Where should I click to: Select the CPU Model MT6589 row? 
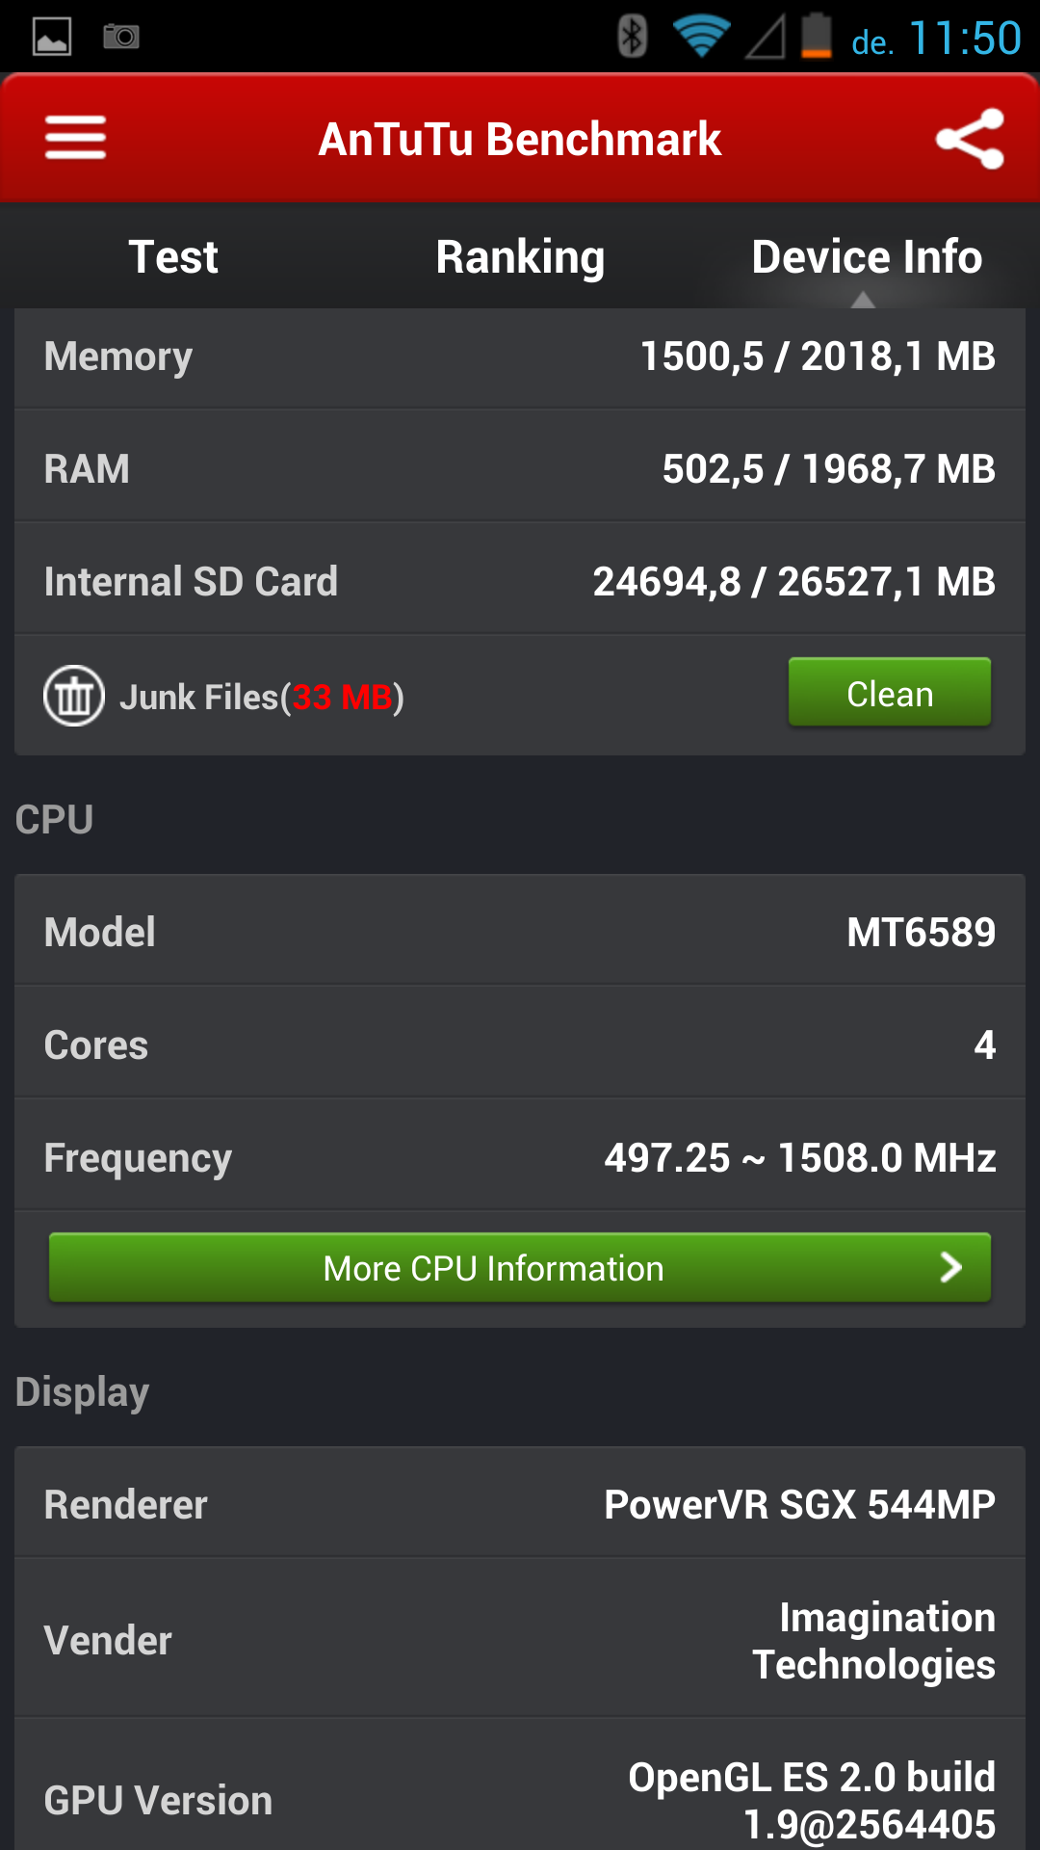(x=520, y=932)
